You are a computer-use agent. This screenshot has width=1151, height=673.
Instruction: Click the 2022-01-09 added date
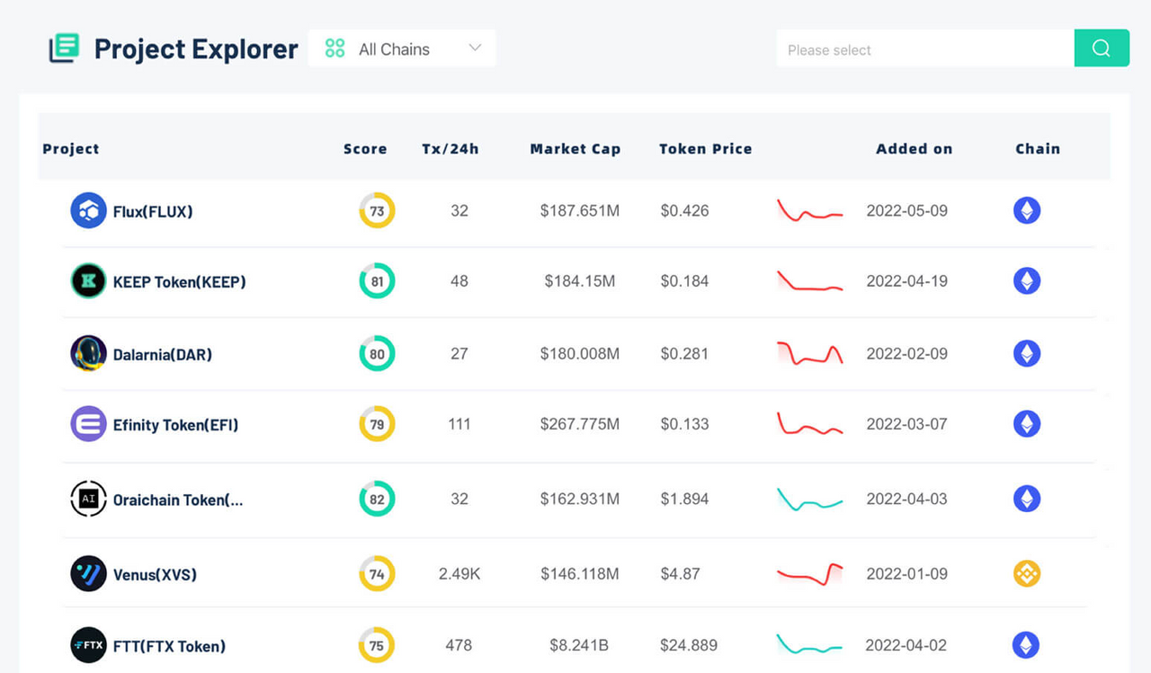click(906, 573)
